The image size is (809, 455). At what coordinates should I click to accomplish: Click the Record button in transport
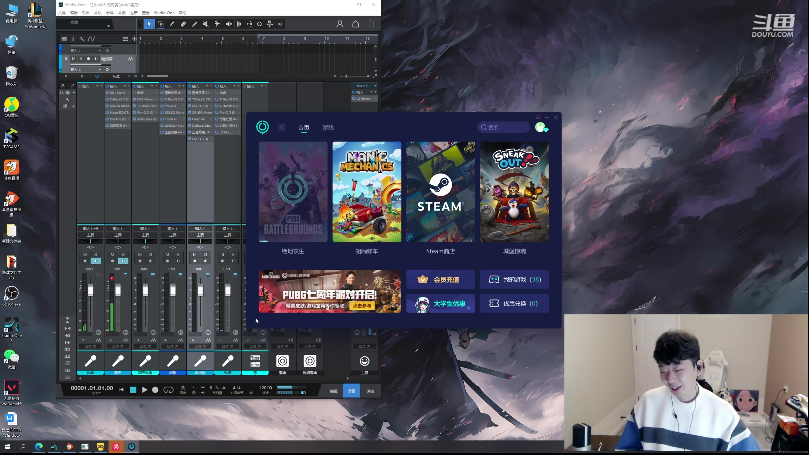coord(155,390)
